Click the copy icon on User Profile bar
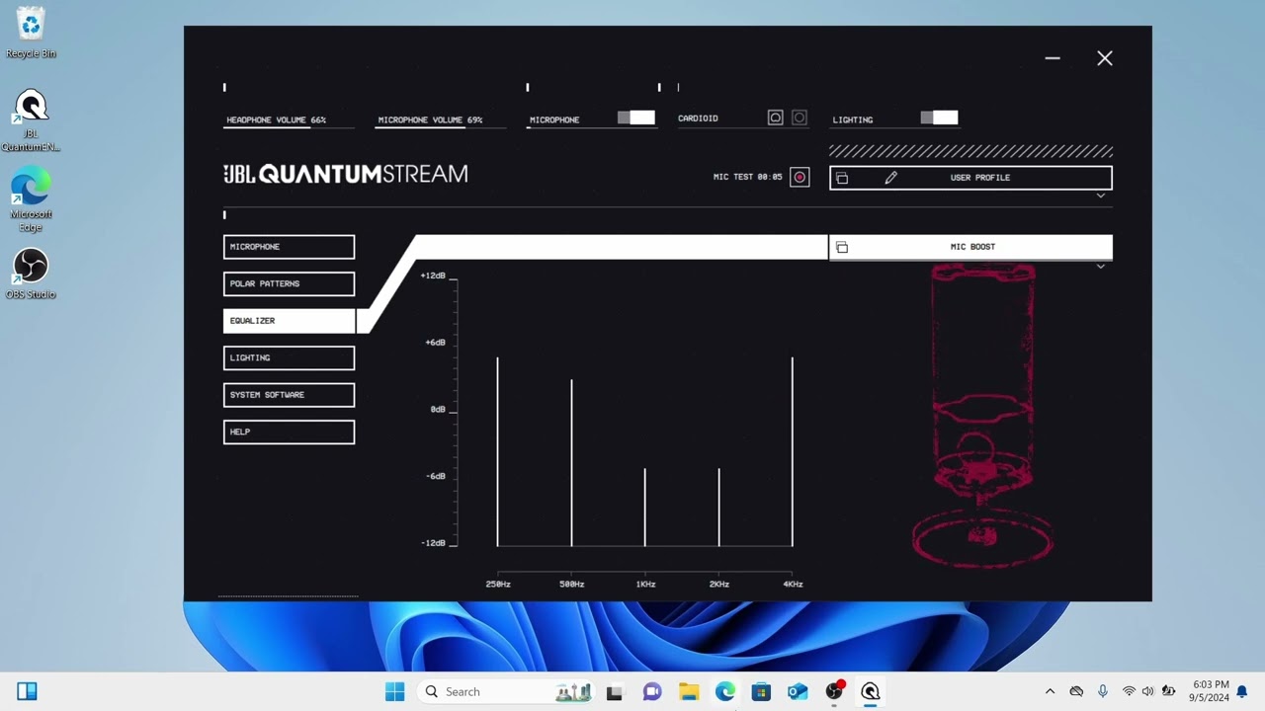 (842, 178)
